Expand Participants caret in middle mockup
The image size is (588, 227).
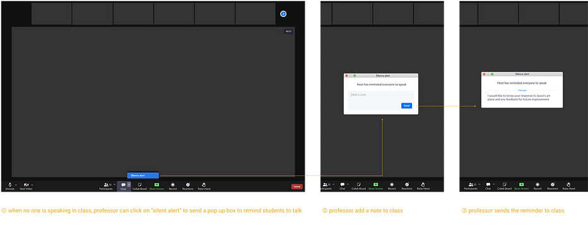[x=332, y=184]
